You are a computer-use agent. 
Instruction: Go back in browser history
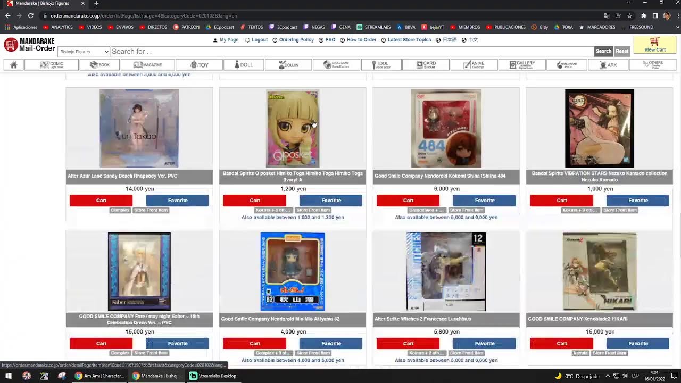click(x=7, y=16)
